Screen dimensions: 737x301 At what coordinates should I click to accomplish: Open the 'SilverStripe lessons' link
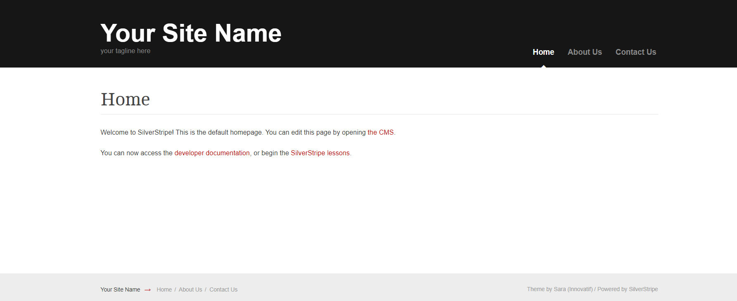click(x=320, y=153)
